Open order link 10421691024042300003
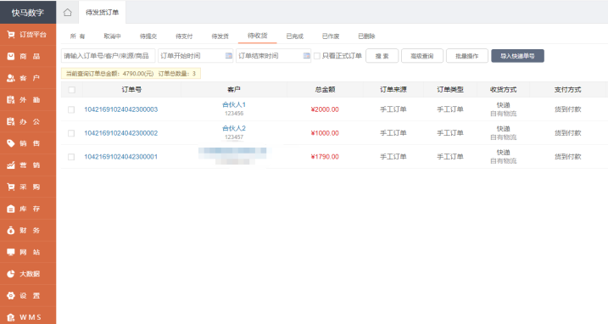 coord(121,109)
